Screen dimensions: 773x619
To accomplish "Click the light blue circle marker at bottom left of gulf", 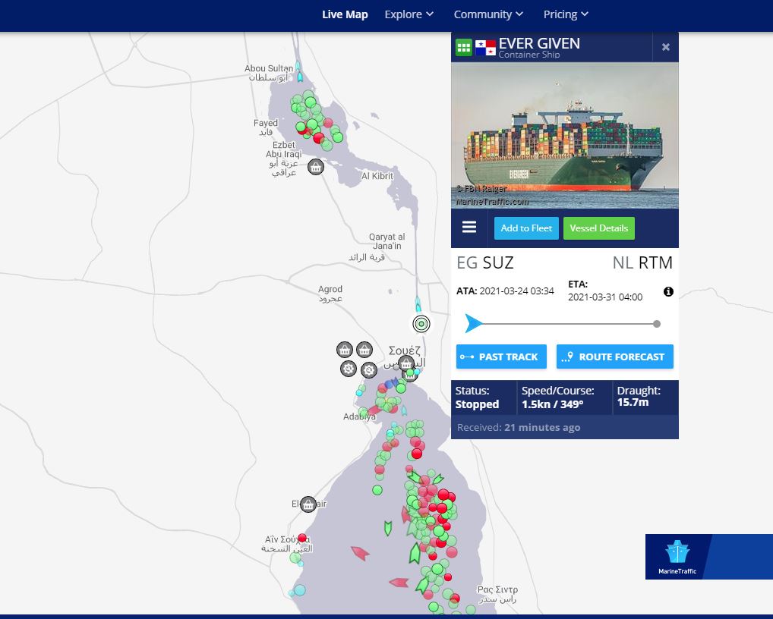I will click(x=299, y=590).
